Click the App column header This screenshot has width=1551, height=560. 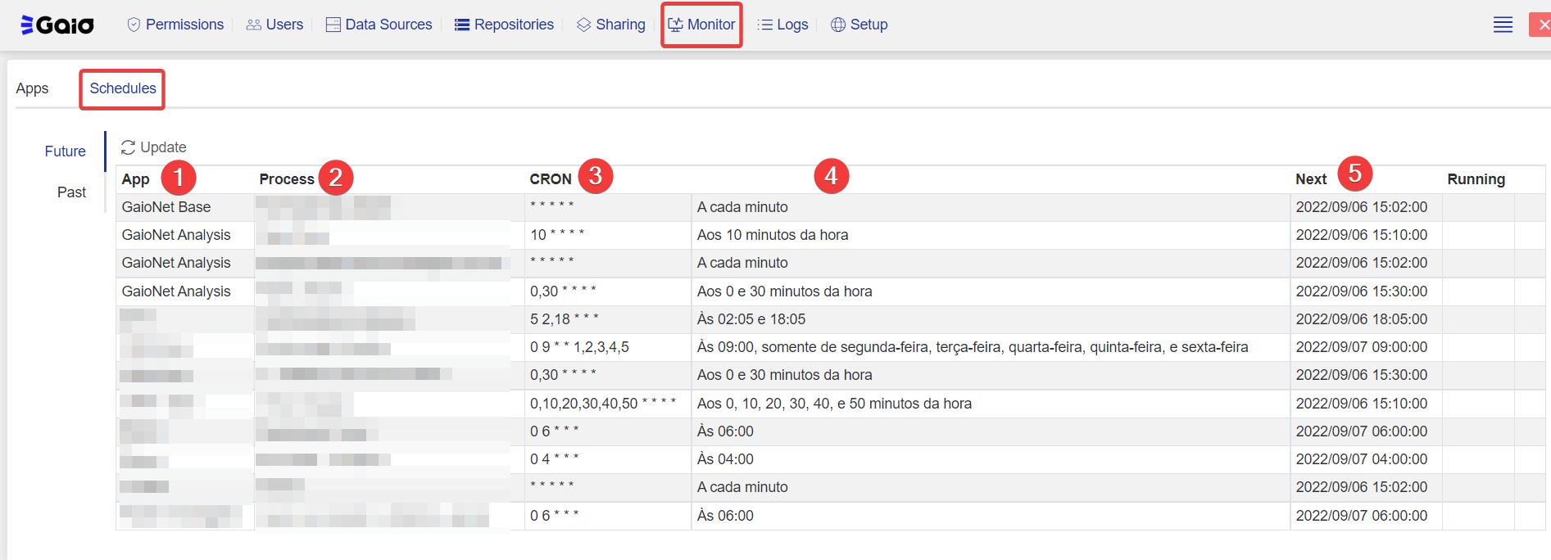pyautogui.click(x=135, y=179)
